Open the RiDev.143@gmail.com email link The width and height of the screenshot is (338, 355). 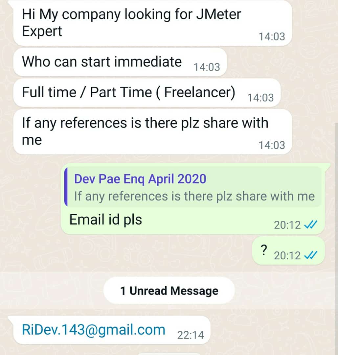pos(93,330)
